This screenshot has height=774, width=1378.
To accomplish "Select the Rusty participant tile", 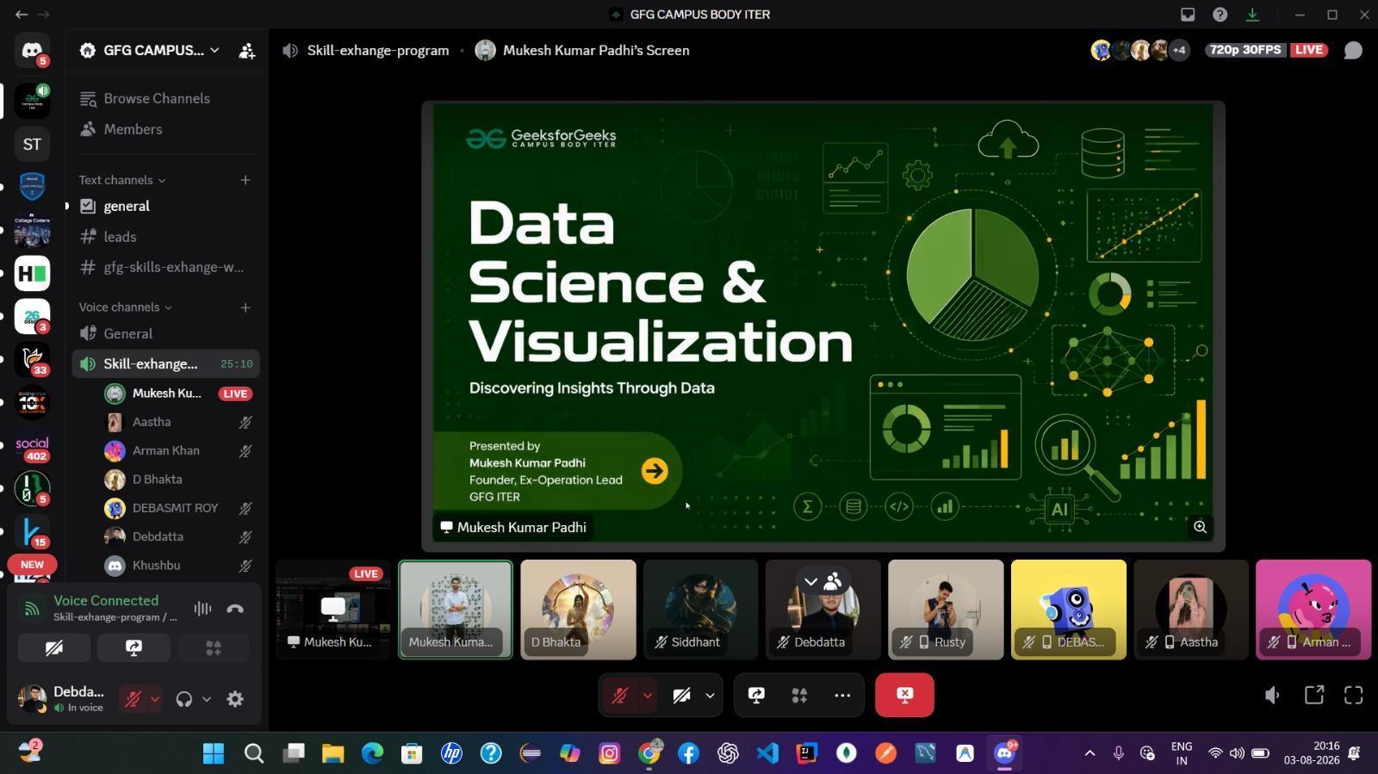I will click(946, 610).
